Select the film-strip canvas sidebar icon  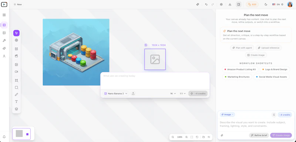click(x=4, y=25)
